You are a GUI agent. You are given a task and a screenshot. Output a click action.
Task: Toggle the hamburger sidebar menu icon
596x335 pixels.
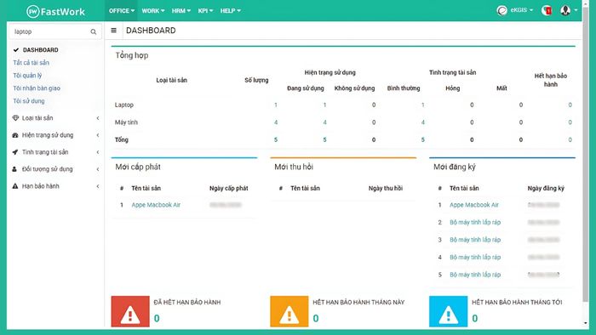(x=113, y=31)
